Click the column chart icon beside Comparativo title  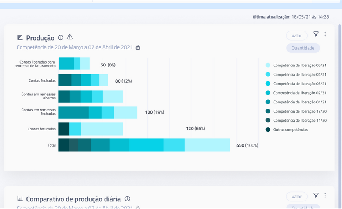pos(20,199)
